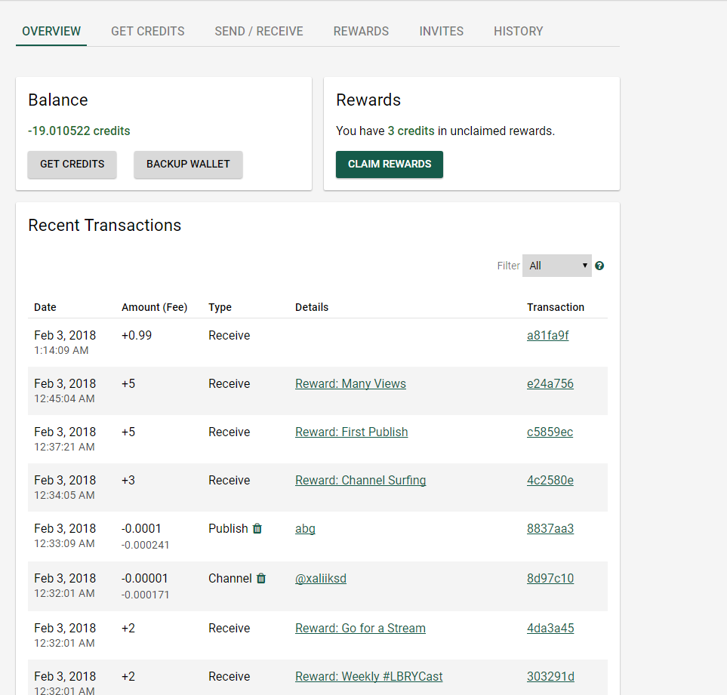Click the -0.00001 channel amount
Image resolution: width=727 pixels, height=695 pixels.
pyautogui.click(x=145, y=578)
